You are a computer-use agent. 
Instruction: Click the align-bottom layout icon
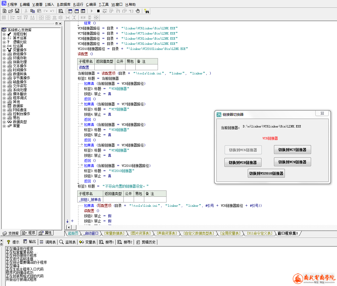tap(33, 18)
